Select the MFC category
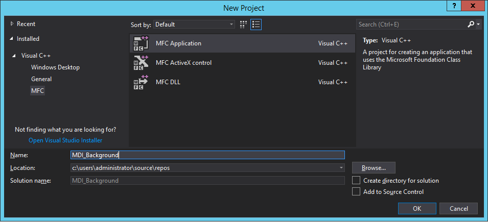 (38, 91)
